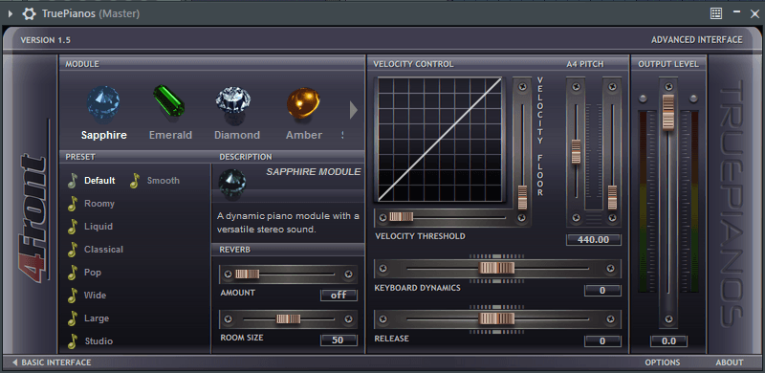This screenshot has width=765, height=373.
Task: Open the Options menu
Action: pos(663,362)
